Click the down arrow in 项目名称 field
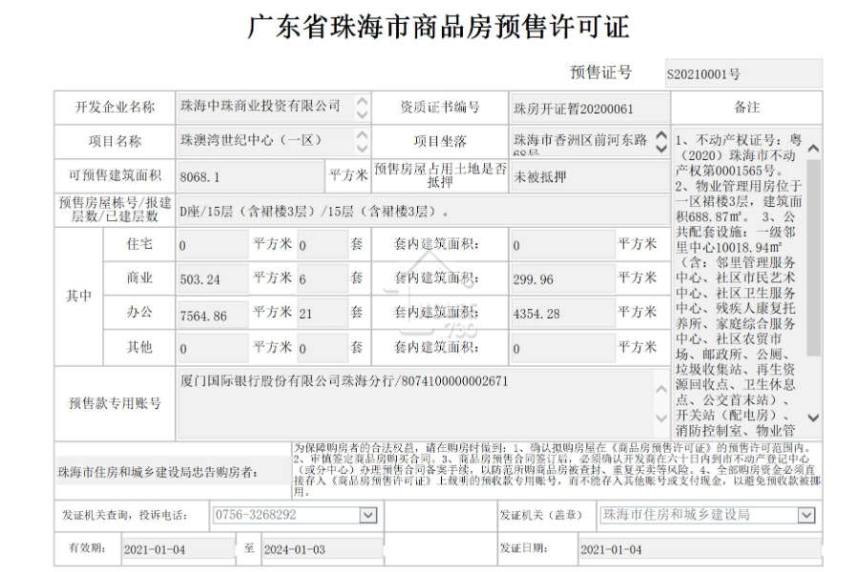Image resolution: width=859 pixels, height=572 pixels. 362,148
